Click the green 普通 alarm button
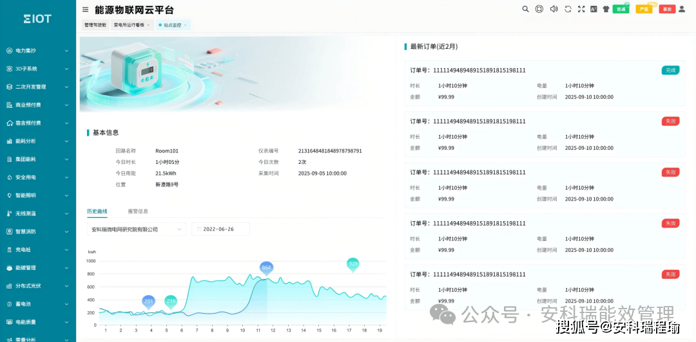Screen dimensions: 696x342 pyautogui.click(x=621, y=9)
